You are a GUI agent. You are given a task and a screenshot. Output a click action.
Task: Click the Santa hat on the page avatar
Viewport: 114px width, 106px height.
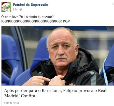coord(5,5)
